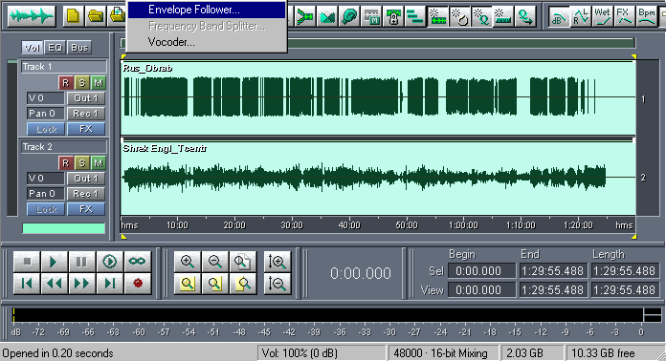This screenshot has height=361, width=666.
Task: Switch to the Vol track controls tab
Action: point(33,48)
